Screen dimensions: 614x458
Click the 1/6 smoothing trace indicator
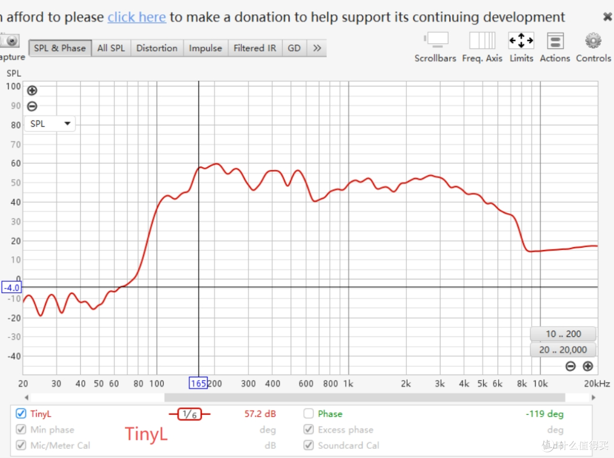click(x=189, y=414)
